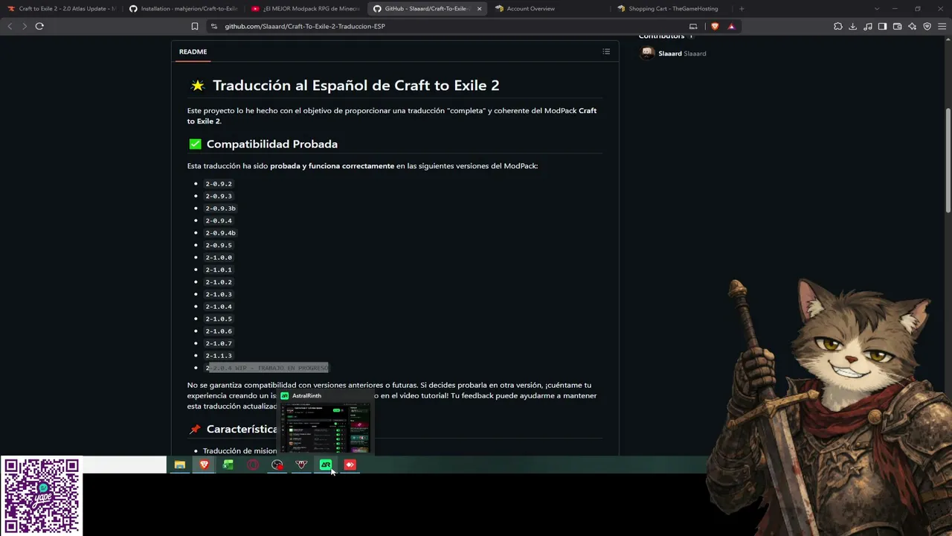Image resolution: width=952 pixels, height=536 pixels.
Task: Open Brave Rewards triangle icon
Action: point(731,26)
